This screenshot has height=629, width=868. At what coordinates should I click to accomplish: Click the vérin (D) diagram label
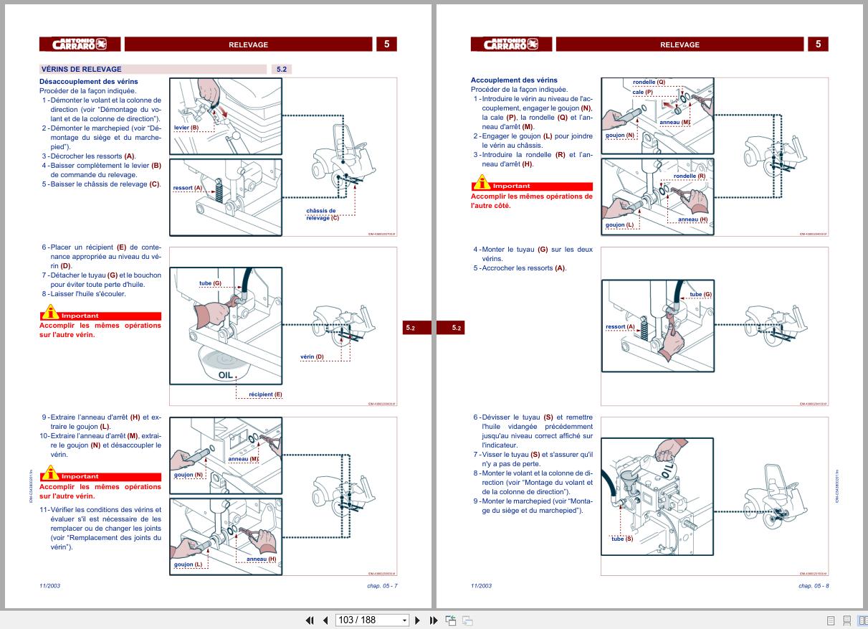tap(312, 356)
